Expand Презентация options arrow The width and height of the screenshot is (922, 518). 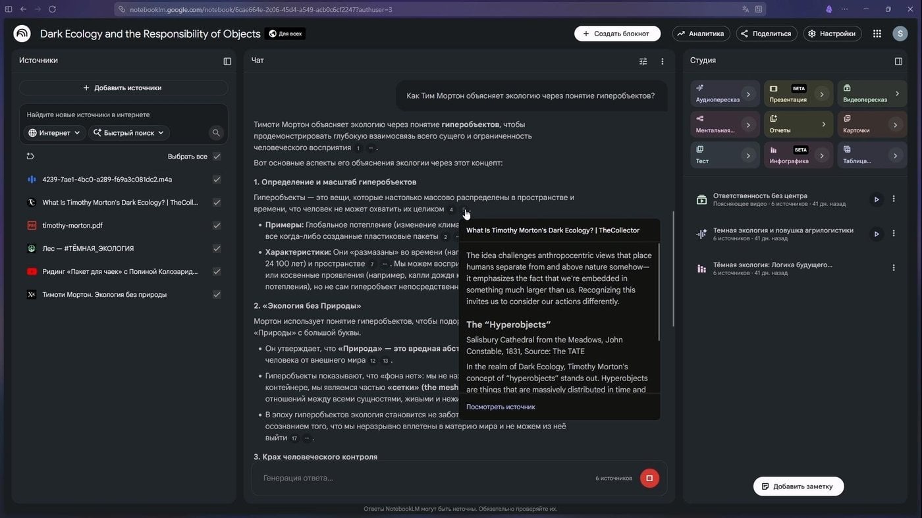(822, 94)
